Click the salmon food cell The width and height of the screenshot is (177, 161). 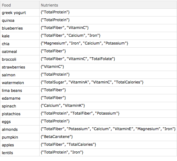point(20,75)
